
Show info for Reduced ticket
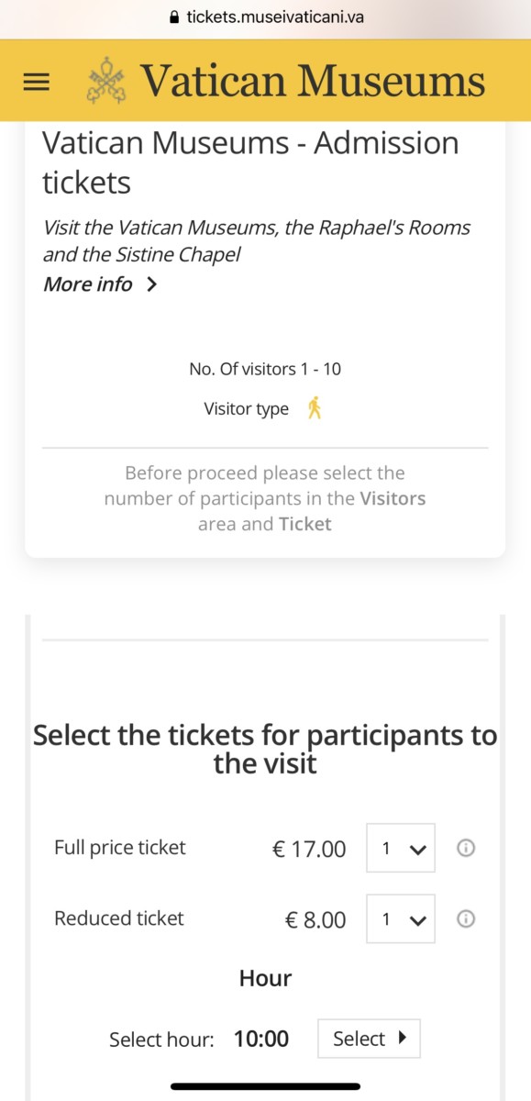point(466,918)
